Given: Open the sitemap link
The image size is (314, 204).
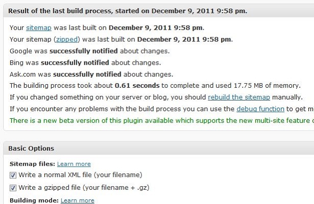Looking at the screenshot, I should pos(39,28).
